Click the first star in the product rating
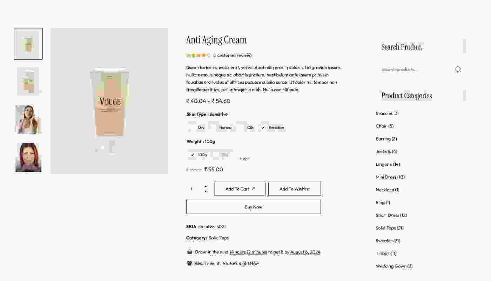 click(188, 55)
